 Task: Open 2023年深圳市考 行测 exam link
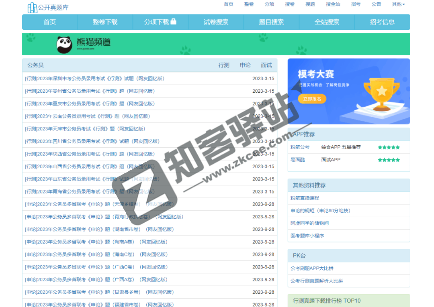click(x=94, y=79)
